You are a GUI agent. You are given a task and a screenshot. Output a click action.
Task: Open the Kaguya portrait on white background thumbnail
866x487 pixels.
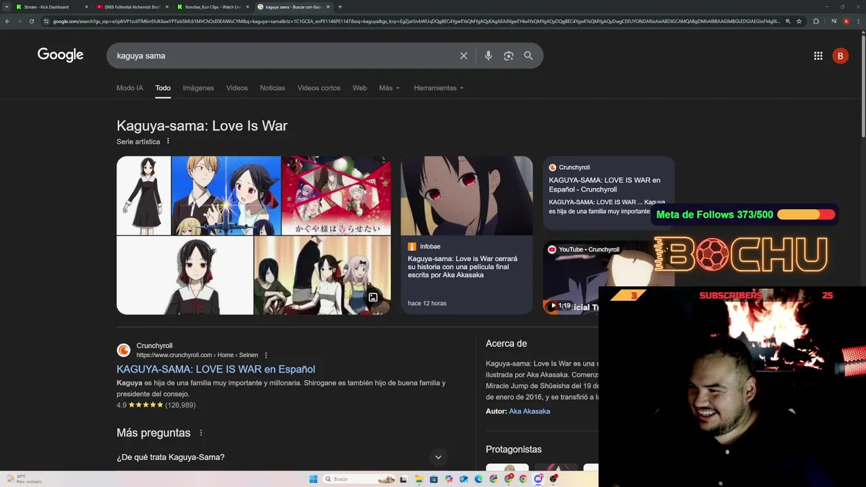185,275
